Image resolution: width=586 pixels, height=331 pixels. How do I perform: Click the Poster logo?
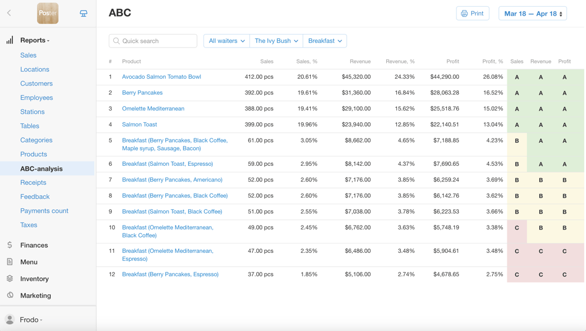(x=47, y=13)
